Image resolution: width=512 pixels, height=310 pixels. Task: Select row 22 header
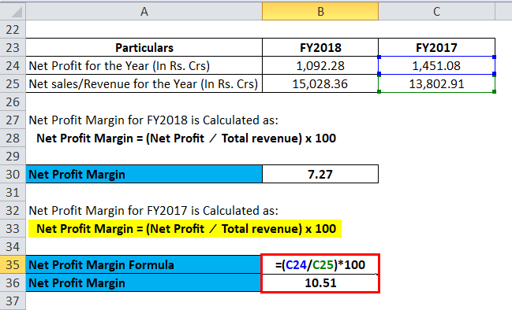(13, 30)
